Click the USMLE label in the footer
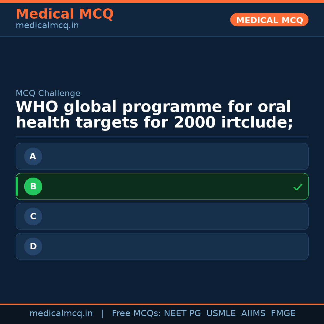Screen dimensions: 324x324 221,313
